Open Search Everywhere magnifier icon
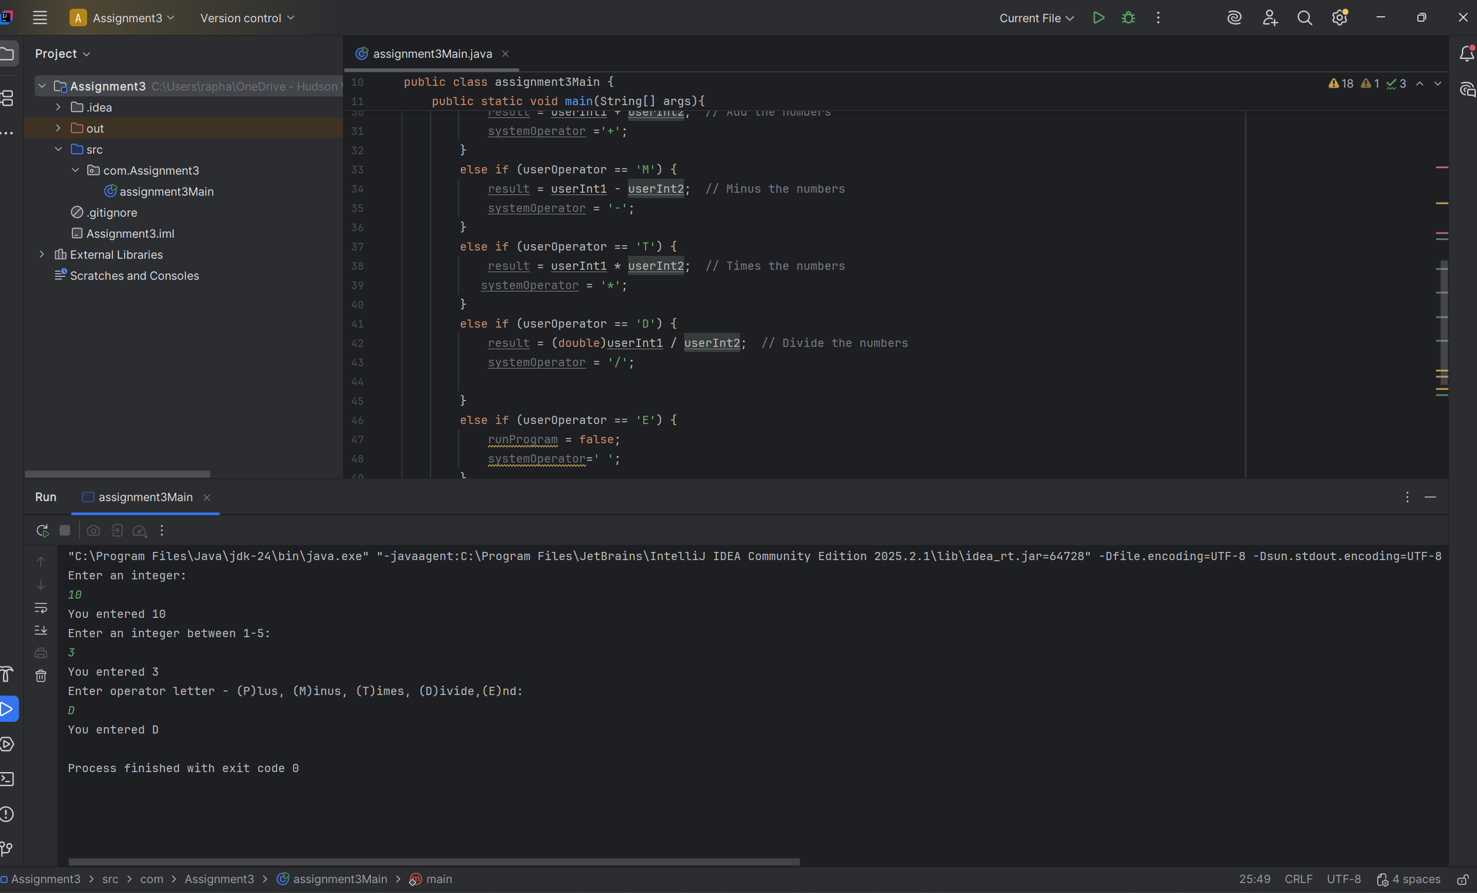The width and height of the screenshot is (1477, 893). (x=1305, y=18)
